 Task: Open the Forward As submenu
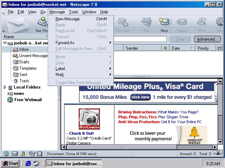(81, 43)
